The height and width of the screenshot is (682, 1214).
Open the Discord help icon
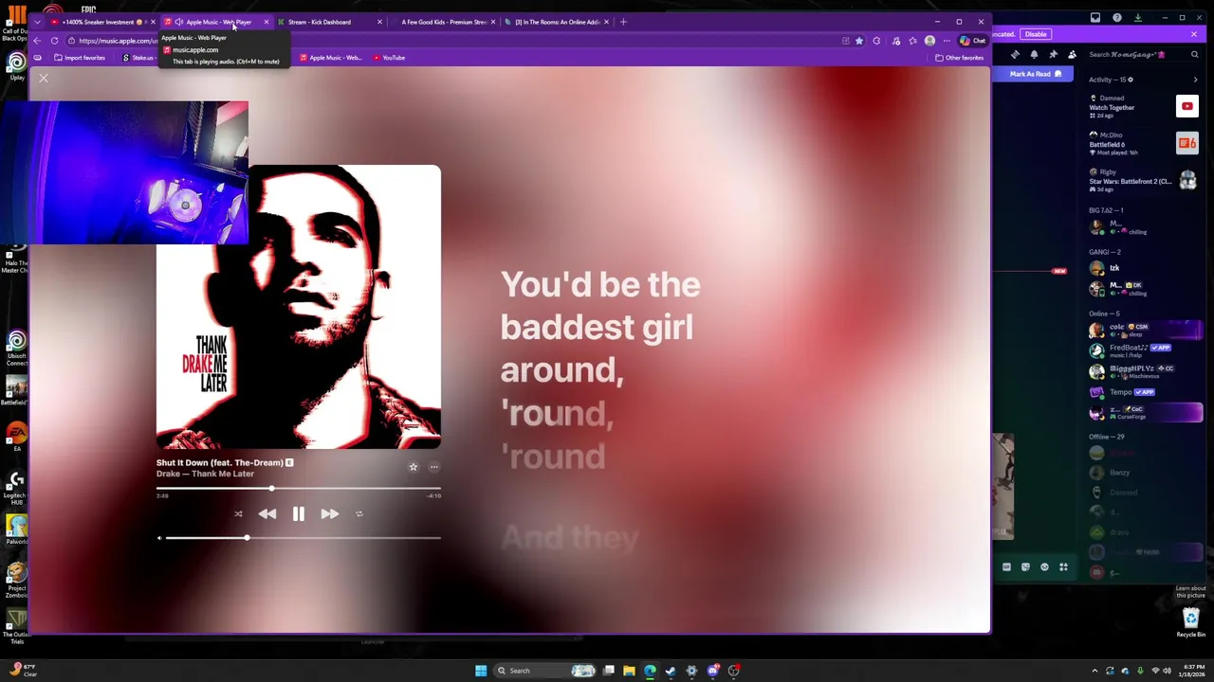tap(1116, 17)
